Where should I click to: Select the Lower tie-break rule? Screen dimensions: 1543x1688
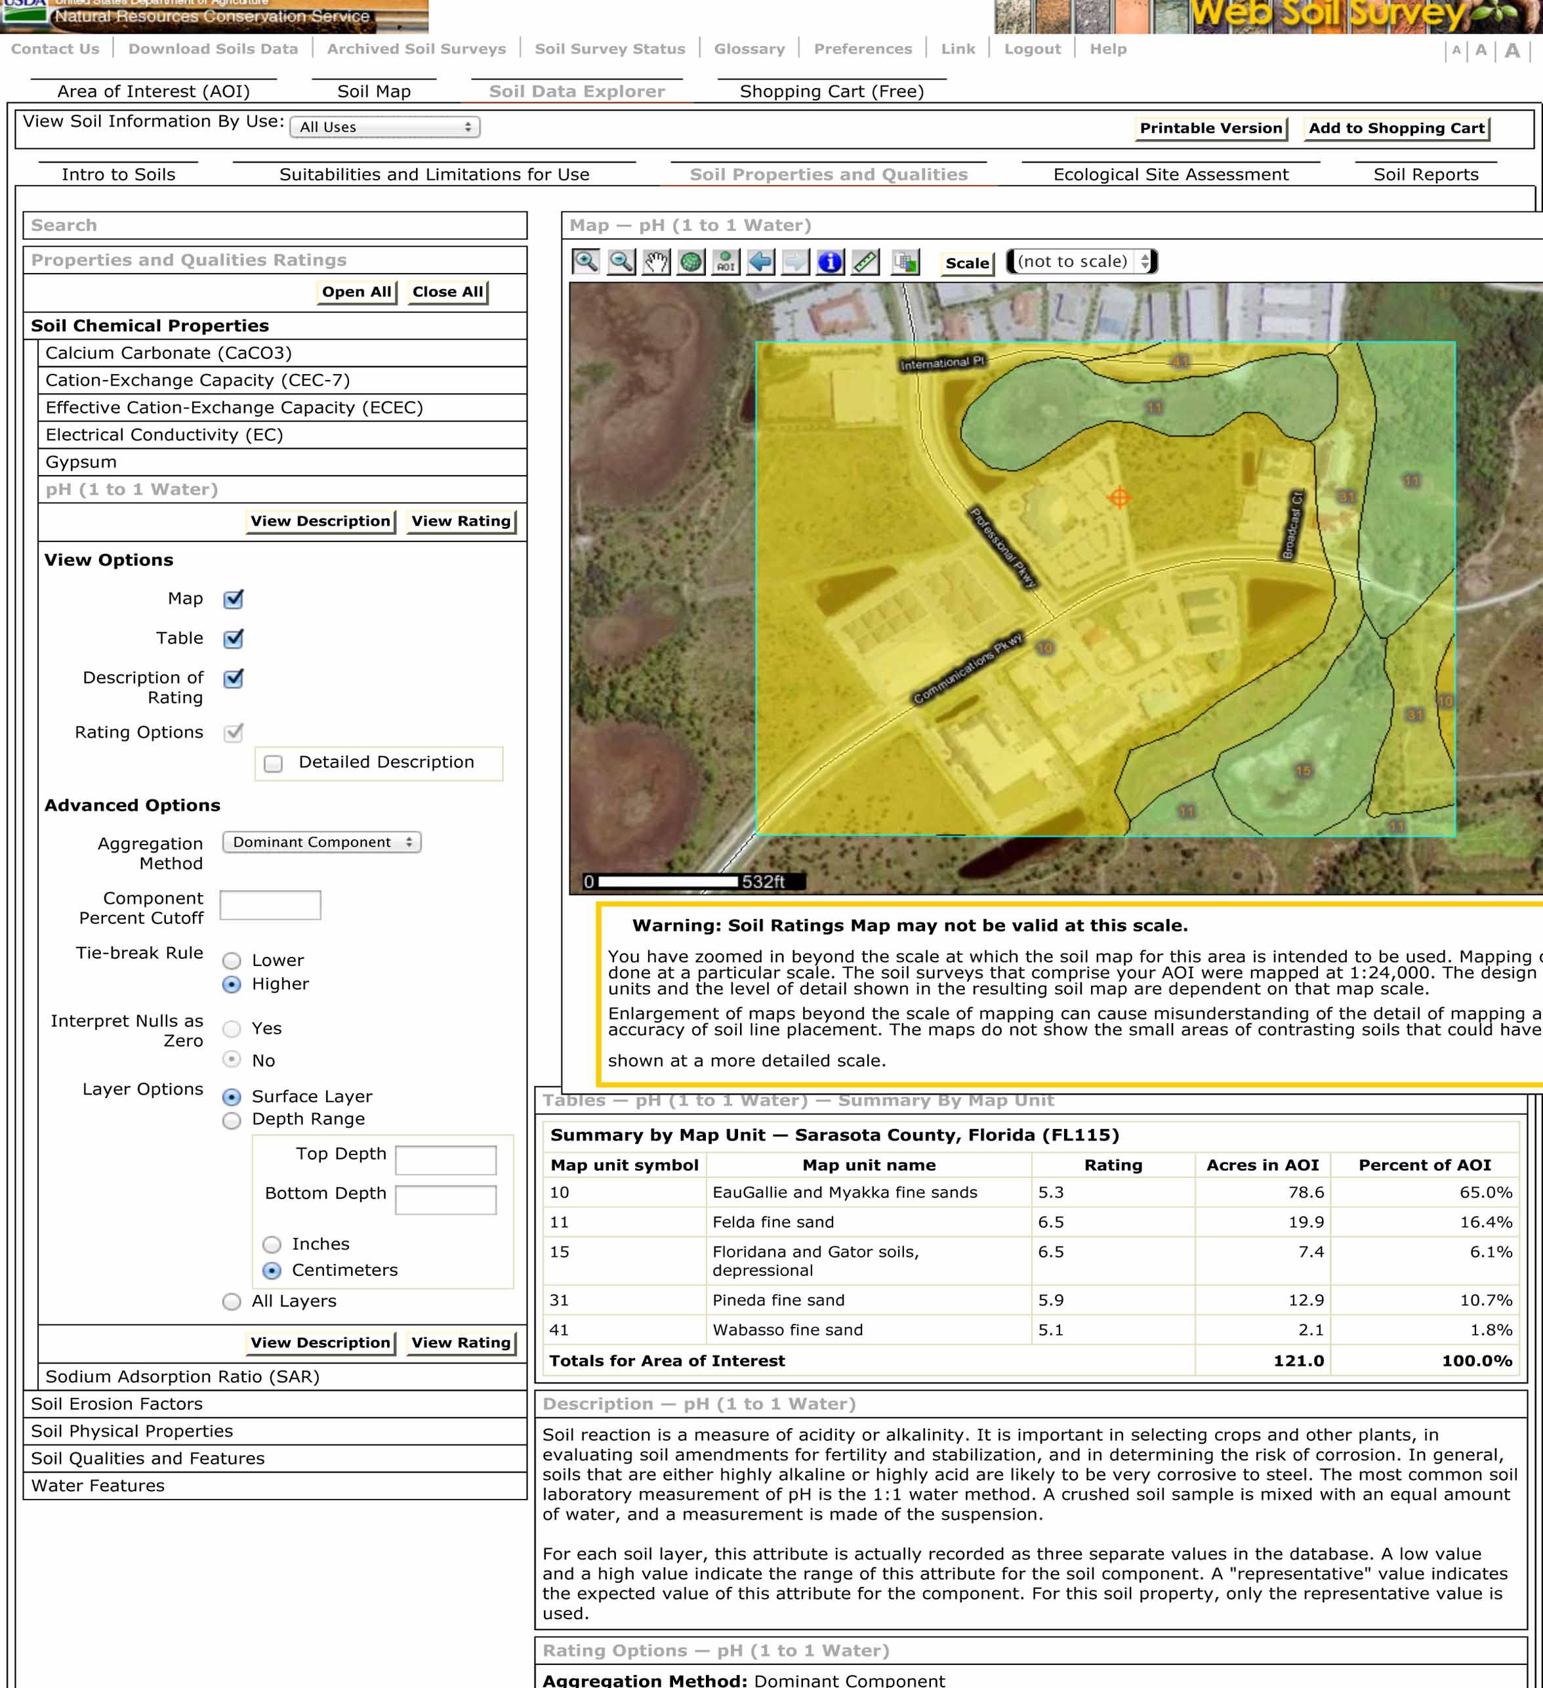click(232, 960)
